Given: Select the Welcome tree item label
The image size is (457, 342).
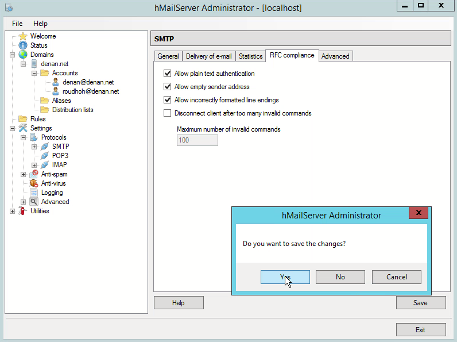Looking at the screenshot, I should click(43, 36).
